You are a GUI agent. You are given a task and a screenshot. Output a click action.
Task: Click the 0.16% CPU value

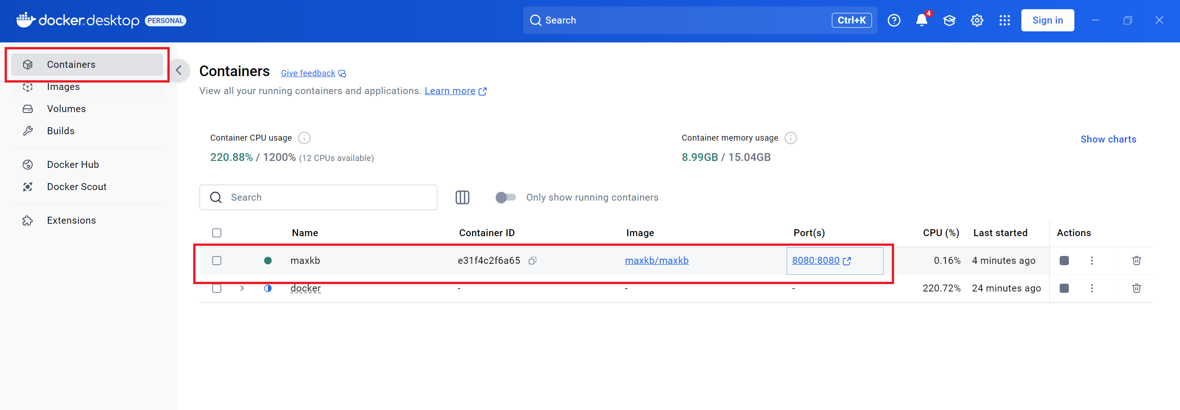(x=947, y=261)
